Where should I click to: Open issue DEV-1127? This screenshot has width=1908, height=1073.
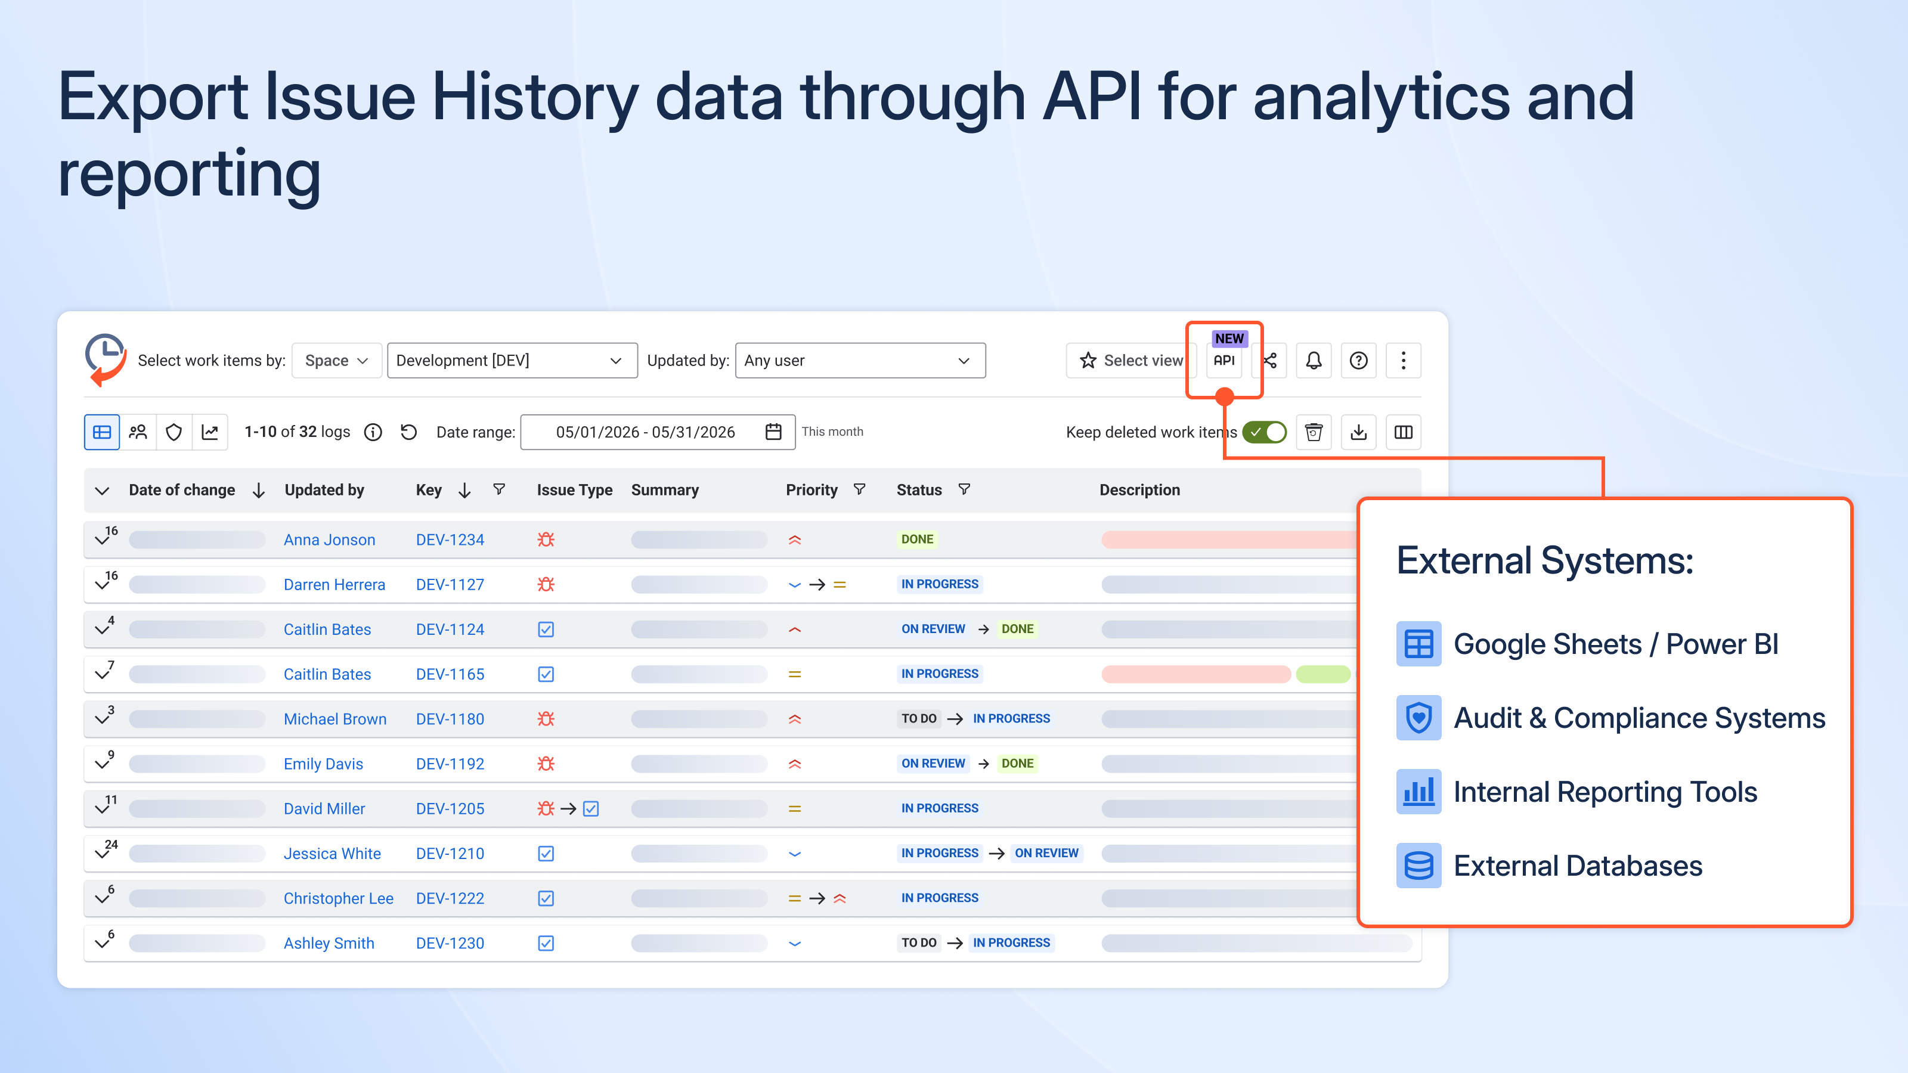tap(450, 584)
